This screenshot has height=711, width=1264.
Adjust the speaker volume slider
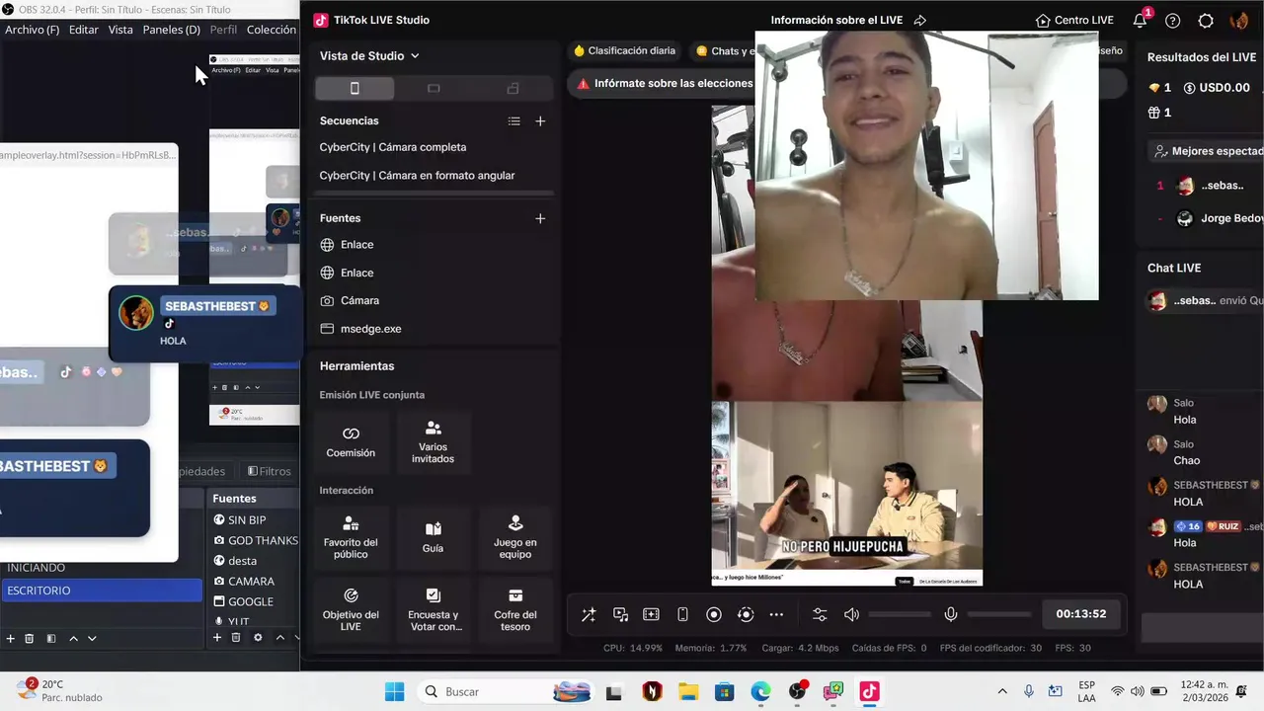coord(900,614)
